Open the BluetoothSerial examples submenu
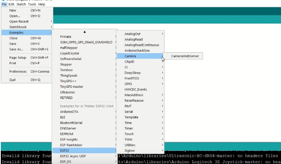This screenshot has width=281, height=164. [x=84, y=123]
